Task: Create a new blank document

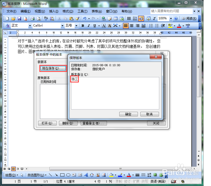Action: click(x=7, y=19)
